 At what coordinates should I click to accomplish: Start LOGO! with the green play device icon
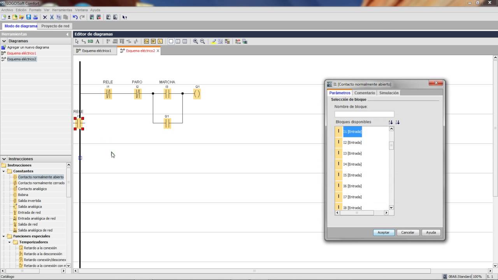pyautogui.click(x=92, y=17)
